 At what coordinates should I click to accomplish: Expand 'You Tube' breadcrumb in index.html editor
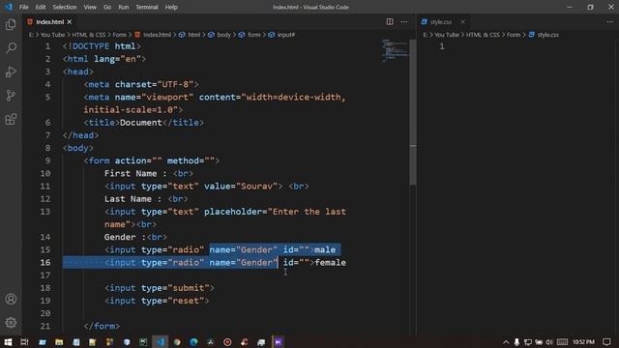pos(52,35)
